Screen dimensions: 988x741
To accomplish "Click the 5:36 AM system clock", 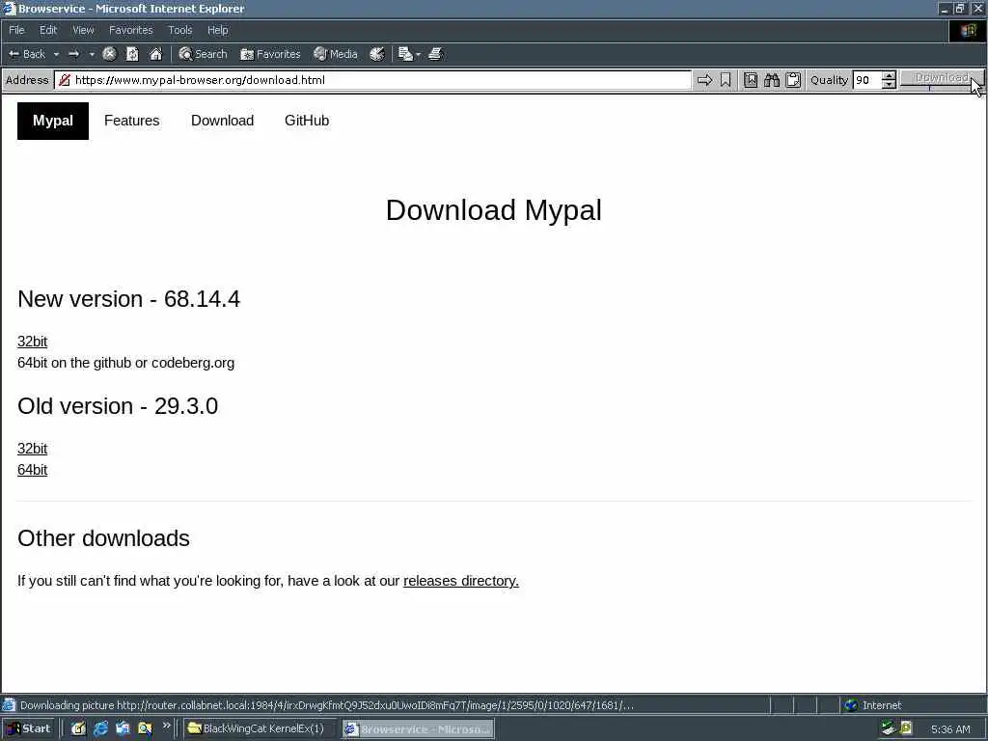I will (x=950, y=729).
